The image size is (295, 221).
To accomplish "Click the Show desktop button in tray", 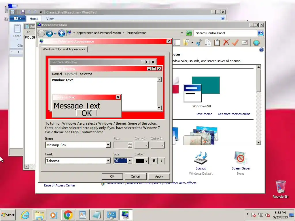I will coord(292,215).
